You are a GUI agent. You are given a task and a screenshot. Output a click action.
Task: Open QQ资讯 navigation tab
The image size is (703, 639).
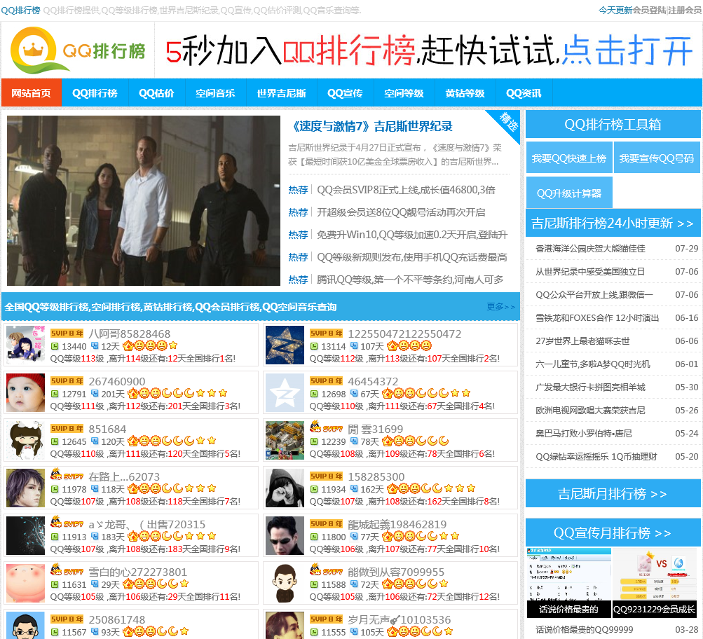pos(524,92)
